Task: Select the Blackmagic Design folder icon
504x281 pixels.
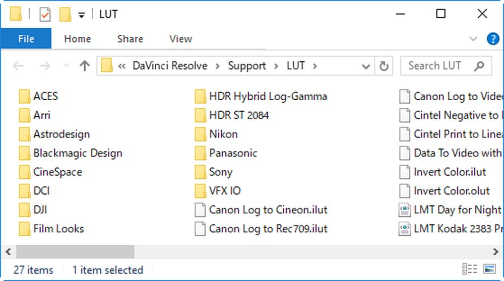Action: [24, 153]
